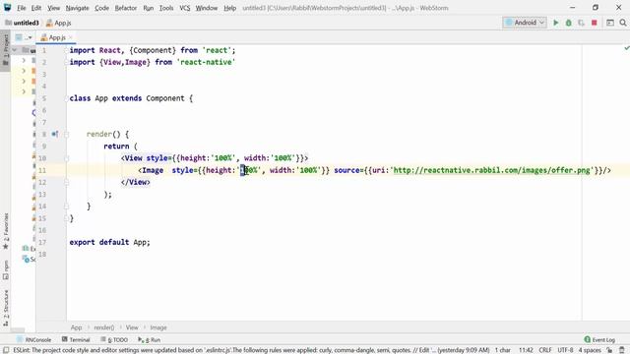The image size is (630, 354).
Task: Start debugging with the green bug icon
Action: pyautogui.click(x=569, y=23)
